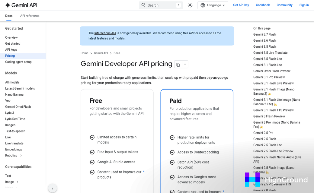This screenshot has height=193, width=314.
Task: Click the Sign in link
Action: coord(304,5)
